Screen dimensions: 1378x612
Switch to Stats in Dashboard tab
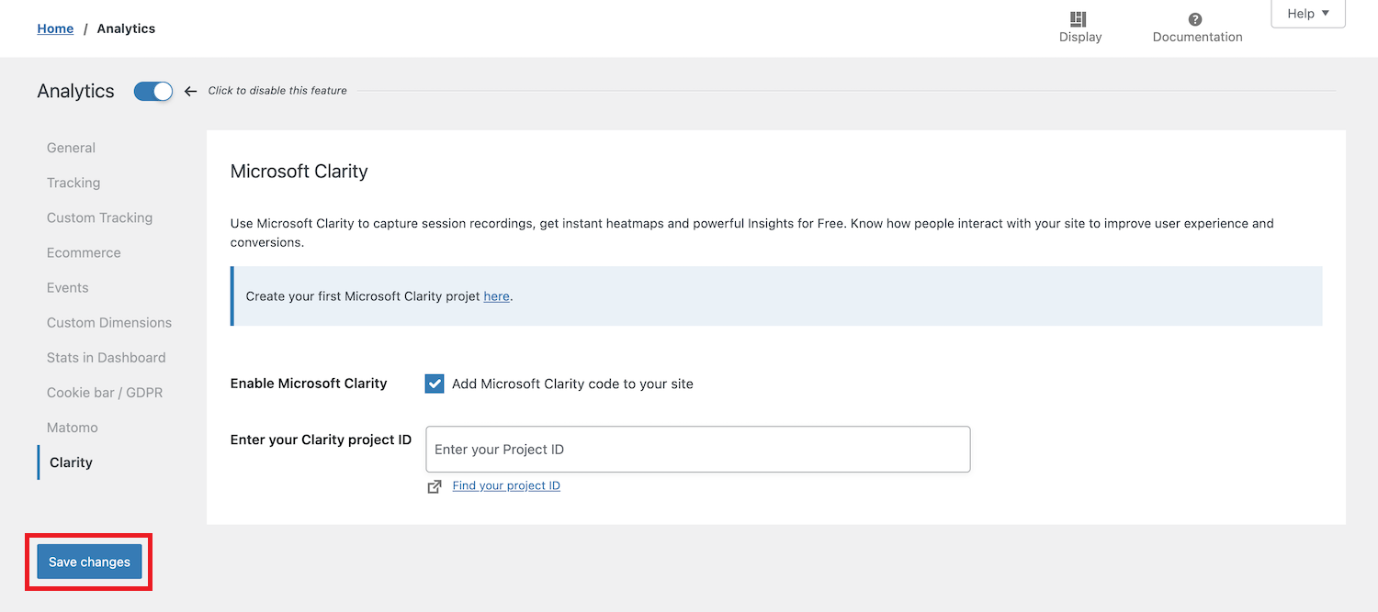107,357
